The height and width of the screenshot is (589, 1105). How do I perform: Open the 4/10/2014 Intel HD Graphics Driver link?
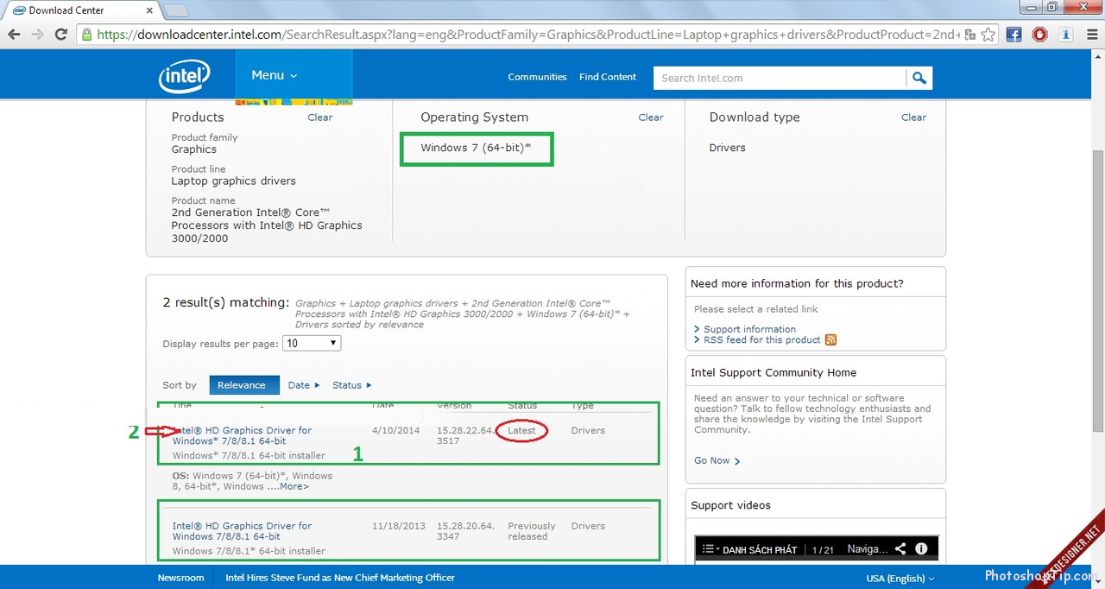coord(242,435)
